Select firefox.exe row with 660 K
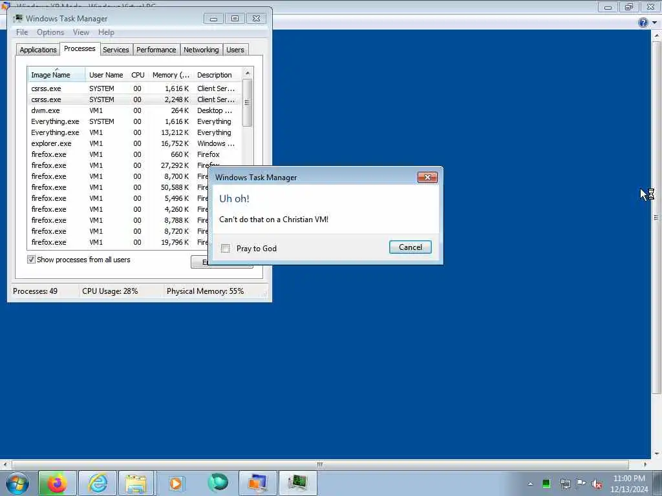Screen dimensions: 662x496 coord(134,154)
